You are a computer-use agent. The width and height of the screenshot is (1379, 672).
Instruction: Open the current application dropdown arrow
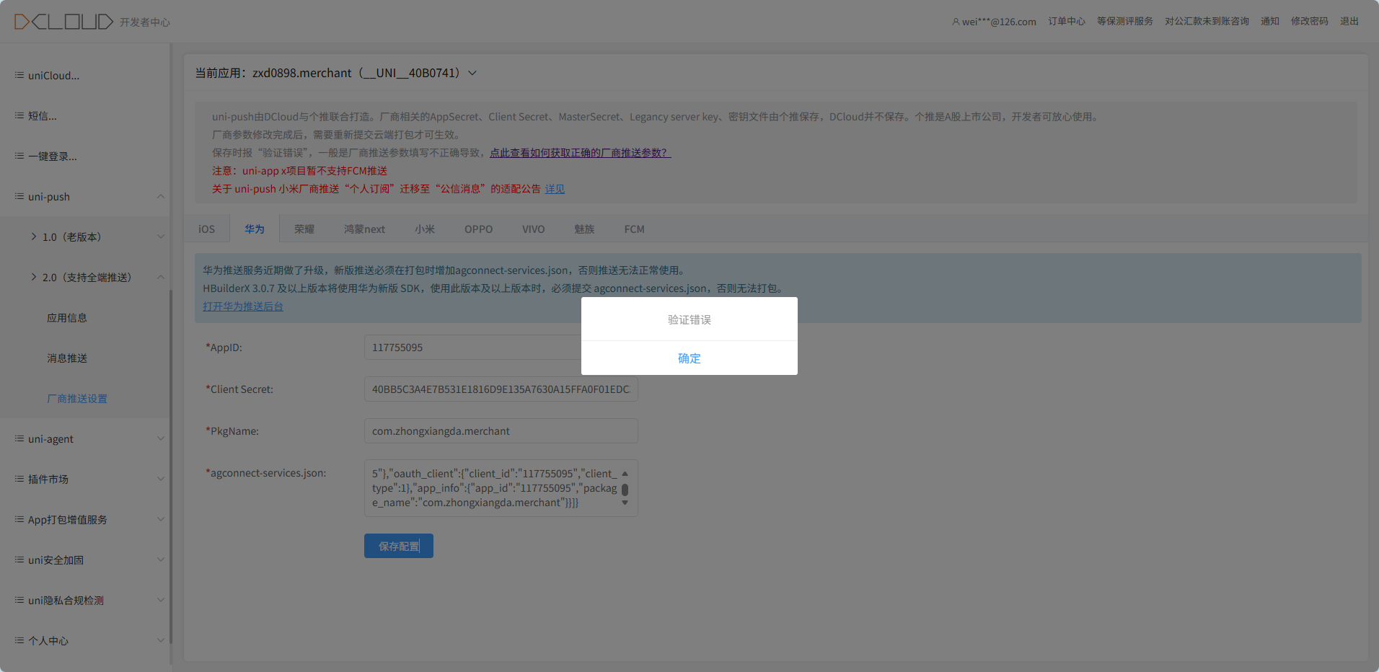point(472,73)
